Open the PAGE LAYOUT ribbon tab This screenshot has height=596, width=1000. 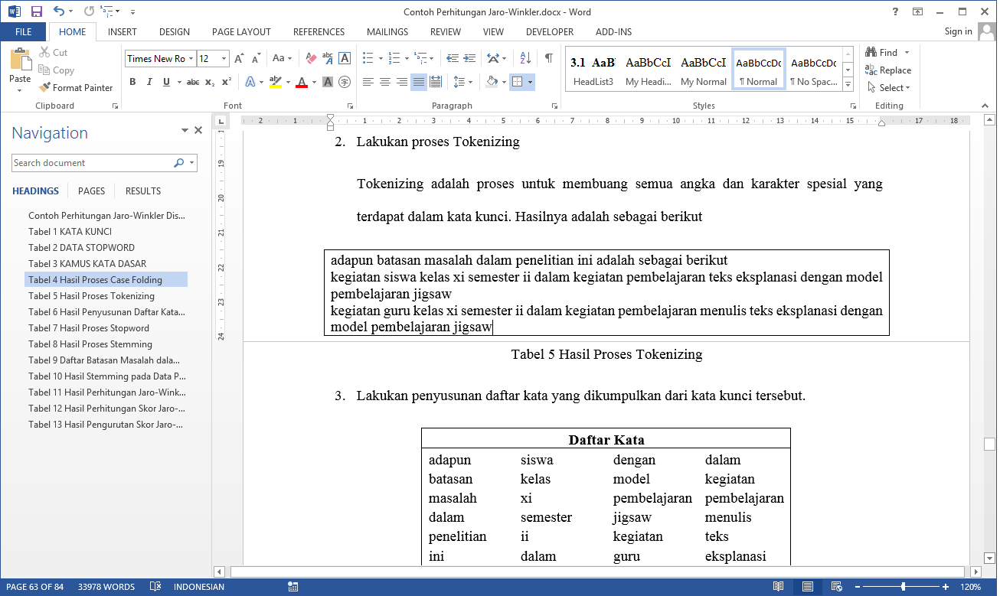coord(241,32)
